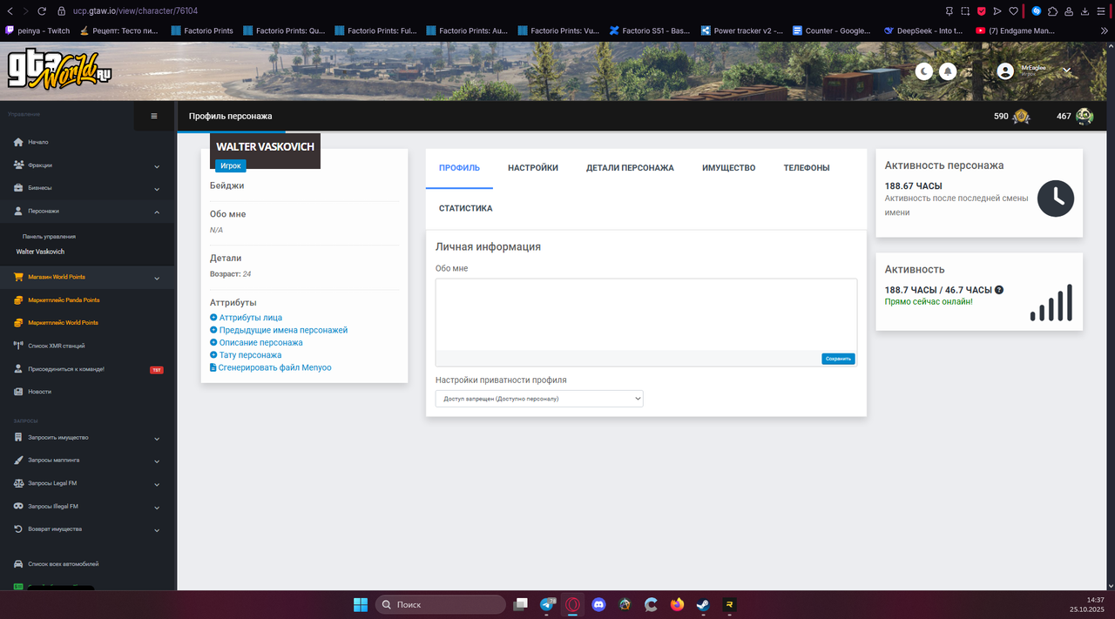The image size is (1115, 619).
Task: Open the peinya - Twitch bookmark
Action: 37,30
